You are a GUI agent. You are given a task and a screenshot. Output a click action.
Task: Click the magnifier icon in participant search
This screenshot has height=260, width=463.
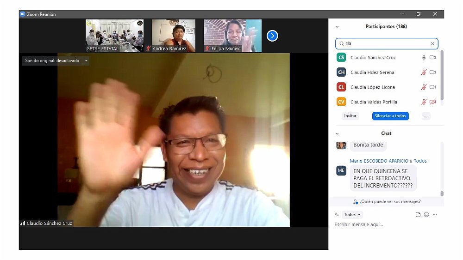342,44
